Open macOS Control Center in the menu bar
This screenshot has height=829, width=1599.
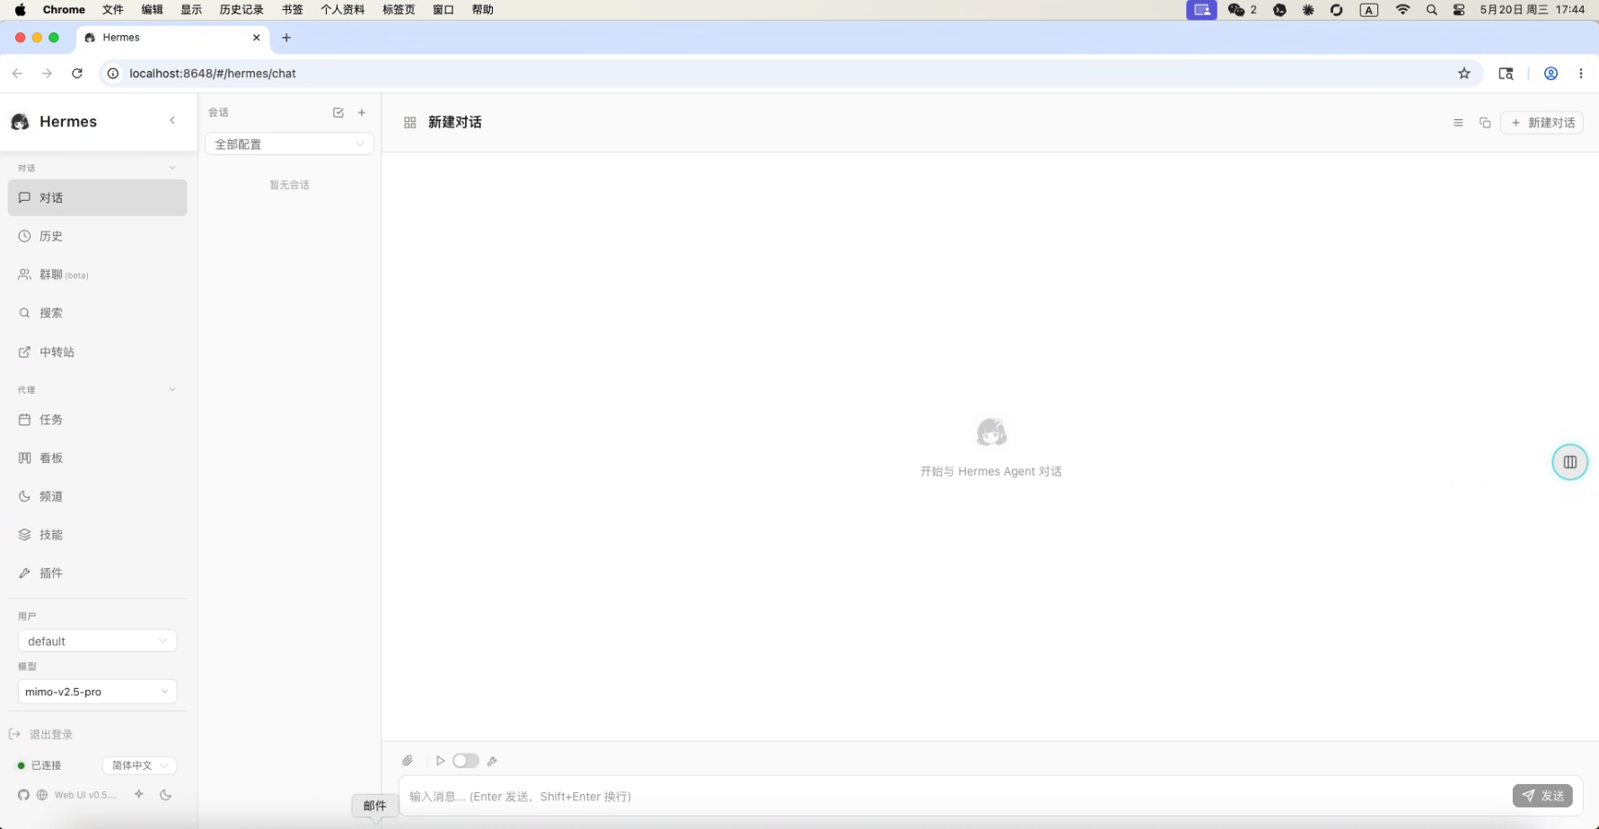1459,10
